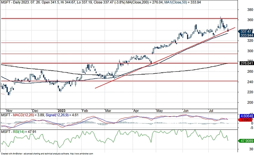This screenshot has width=254, height=155.
Task: Click the MA1(Close,50) = 333.94 label
Action: 182,2
